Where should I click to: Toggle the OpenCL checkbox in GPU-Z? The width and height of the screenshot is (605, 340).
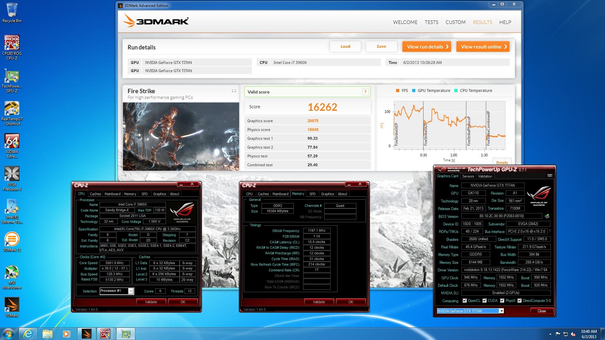[464, 301]
